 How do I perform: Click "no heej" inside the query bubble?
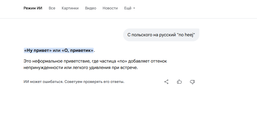[186, 35]
